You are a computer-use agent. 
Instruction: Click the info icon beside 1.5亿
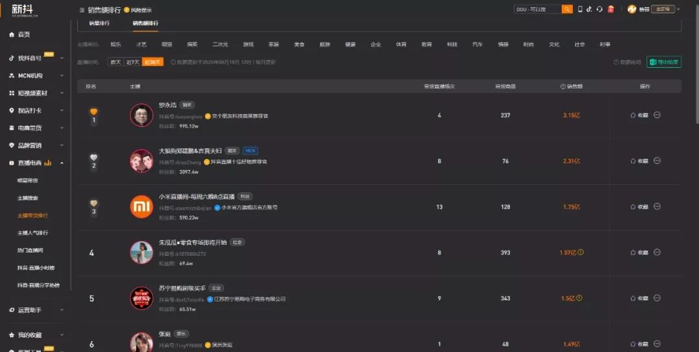coord(579,298)
